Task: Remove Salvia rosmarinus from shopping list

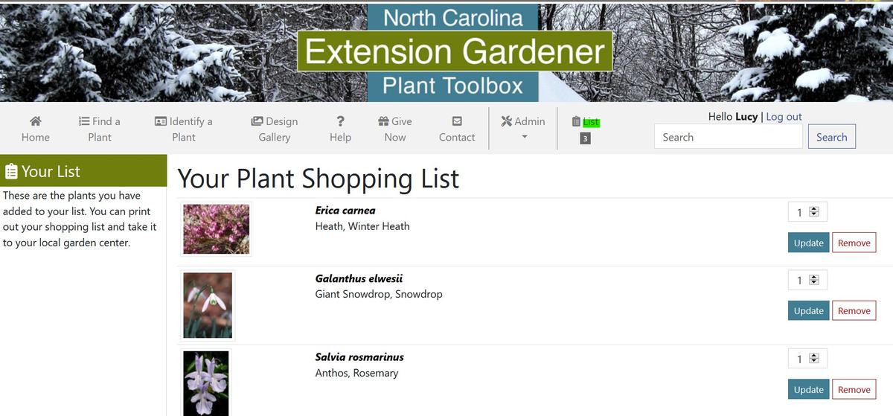Action: point(854,390)
